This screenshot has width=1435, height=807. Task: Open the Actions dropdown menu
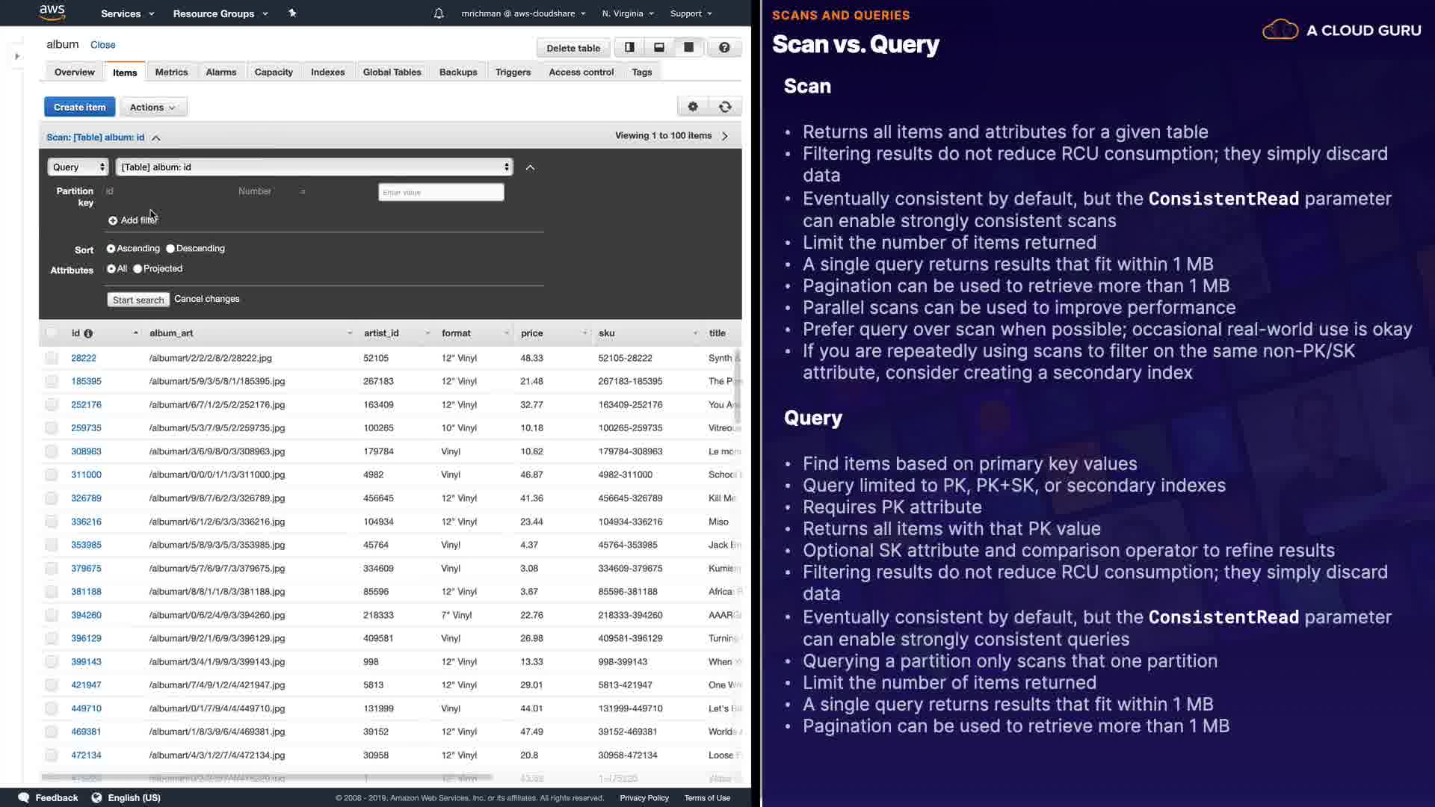point(152,107)
